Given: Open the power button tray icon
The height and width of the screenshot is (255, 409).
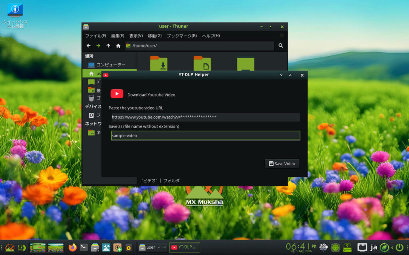Looking at the screenshot, I should point(399,247).
